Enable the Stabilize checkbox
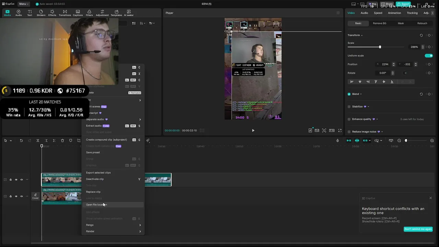439x247 pixels. pyautogui.click(x=349, y=107)
